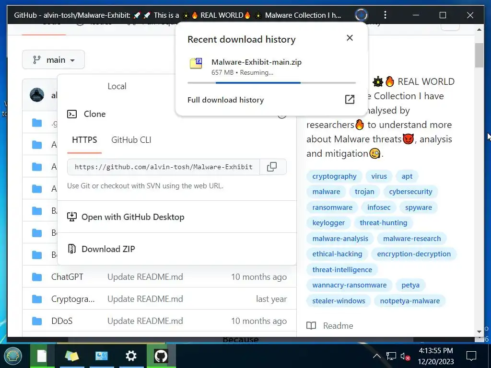Click the cryptography topic tag

(334, 176)
